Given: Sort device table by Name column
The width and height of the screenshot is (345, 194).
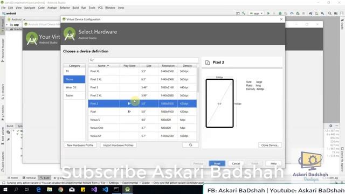Looking at the screenshot, I should click(x=103, y=66).
